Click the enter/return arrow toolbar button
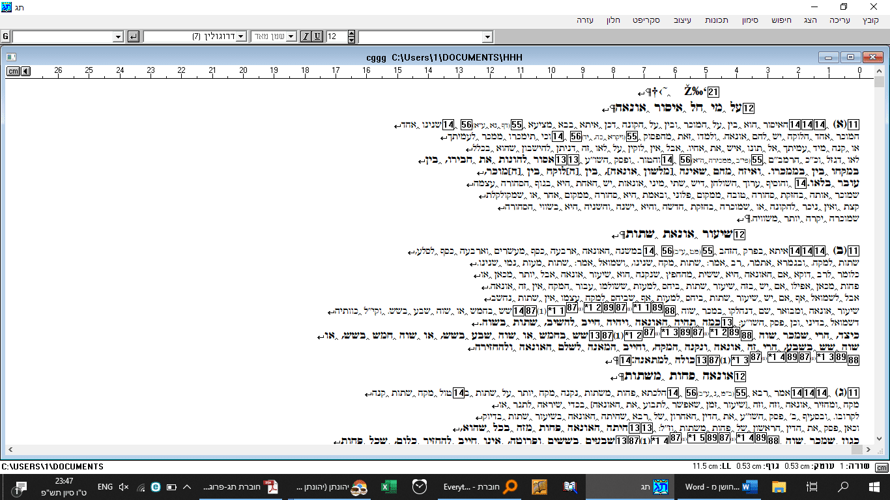The width and height of the screenshot is (890, 500). 134,36
